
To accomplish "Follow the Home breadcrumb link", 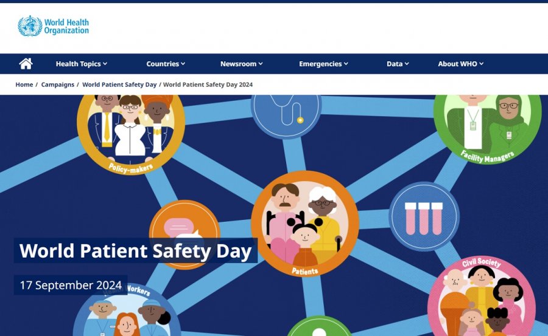I will click(x=24, y=84).
